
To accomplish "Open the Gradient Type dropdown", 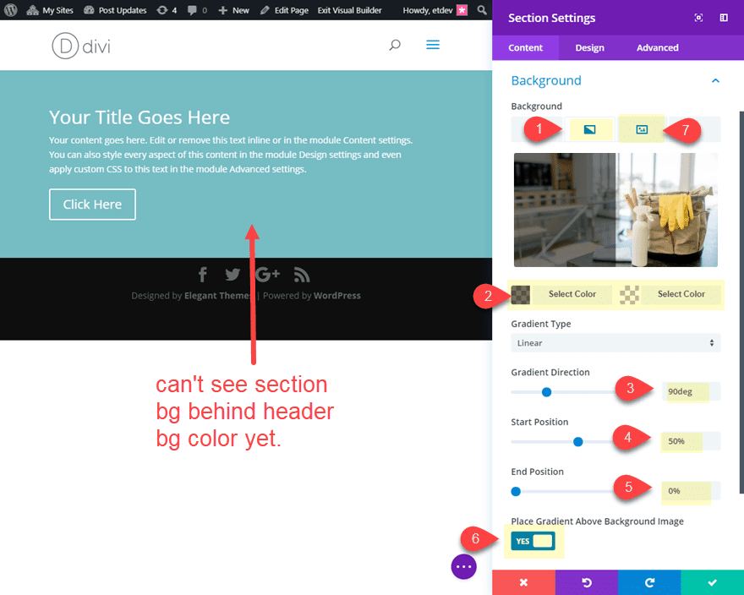I will point(615,342).
